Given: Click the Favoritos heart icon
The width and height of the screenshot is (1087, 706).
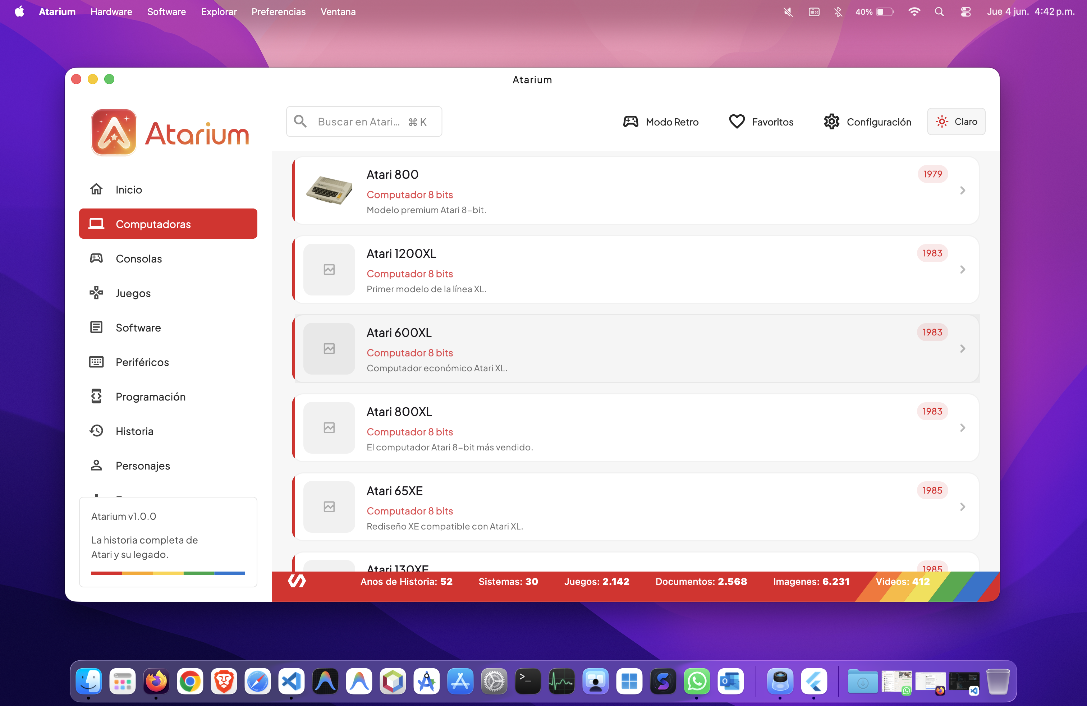Looking at the screenshot, I should point(737,122).
